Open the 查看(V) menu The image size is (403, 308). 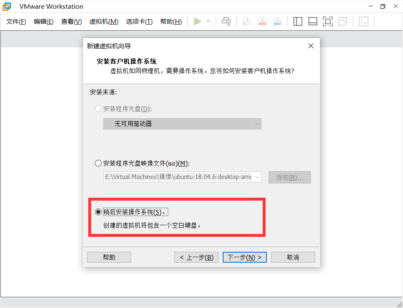(x=72, y=22)
